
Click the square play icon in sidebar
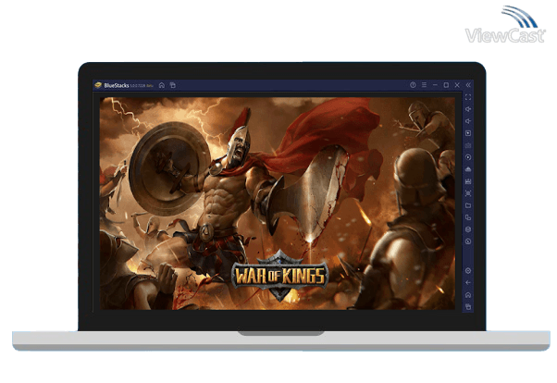coord(468,133)
